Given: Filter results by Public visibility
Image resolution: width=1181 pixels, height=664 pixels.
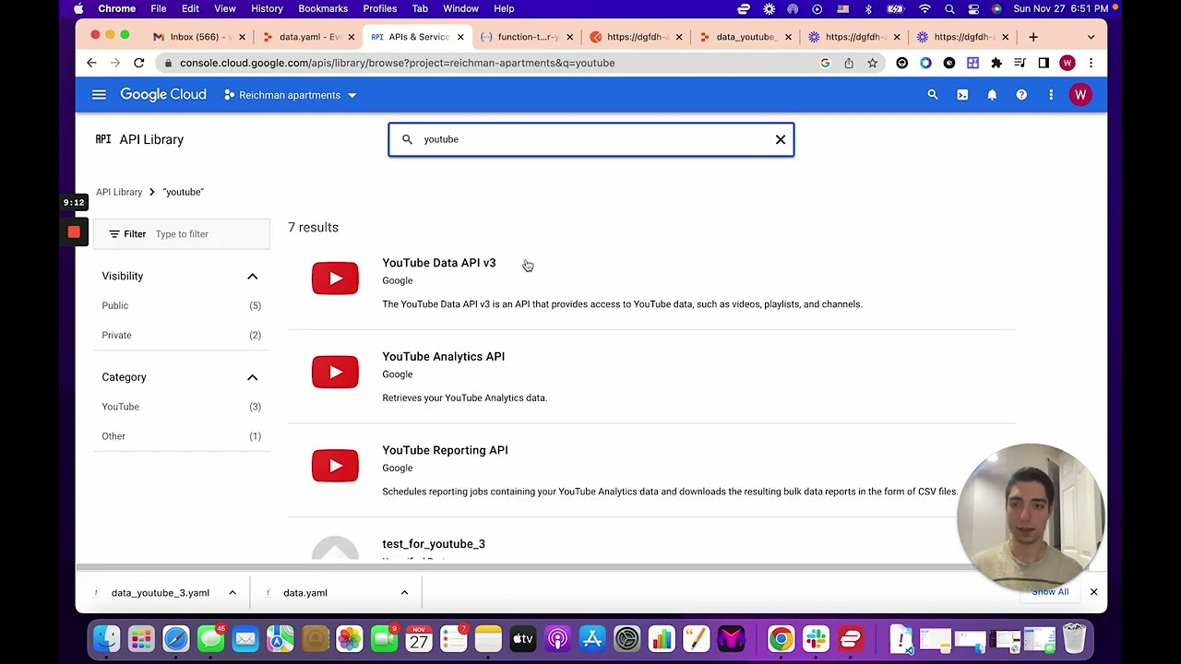Looking at the screenshot, I should [115, 305].
